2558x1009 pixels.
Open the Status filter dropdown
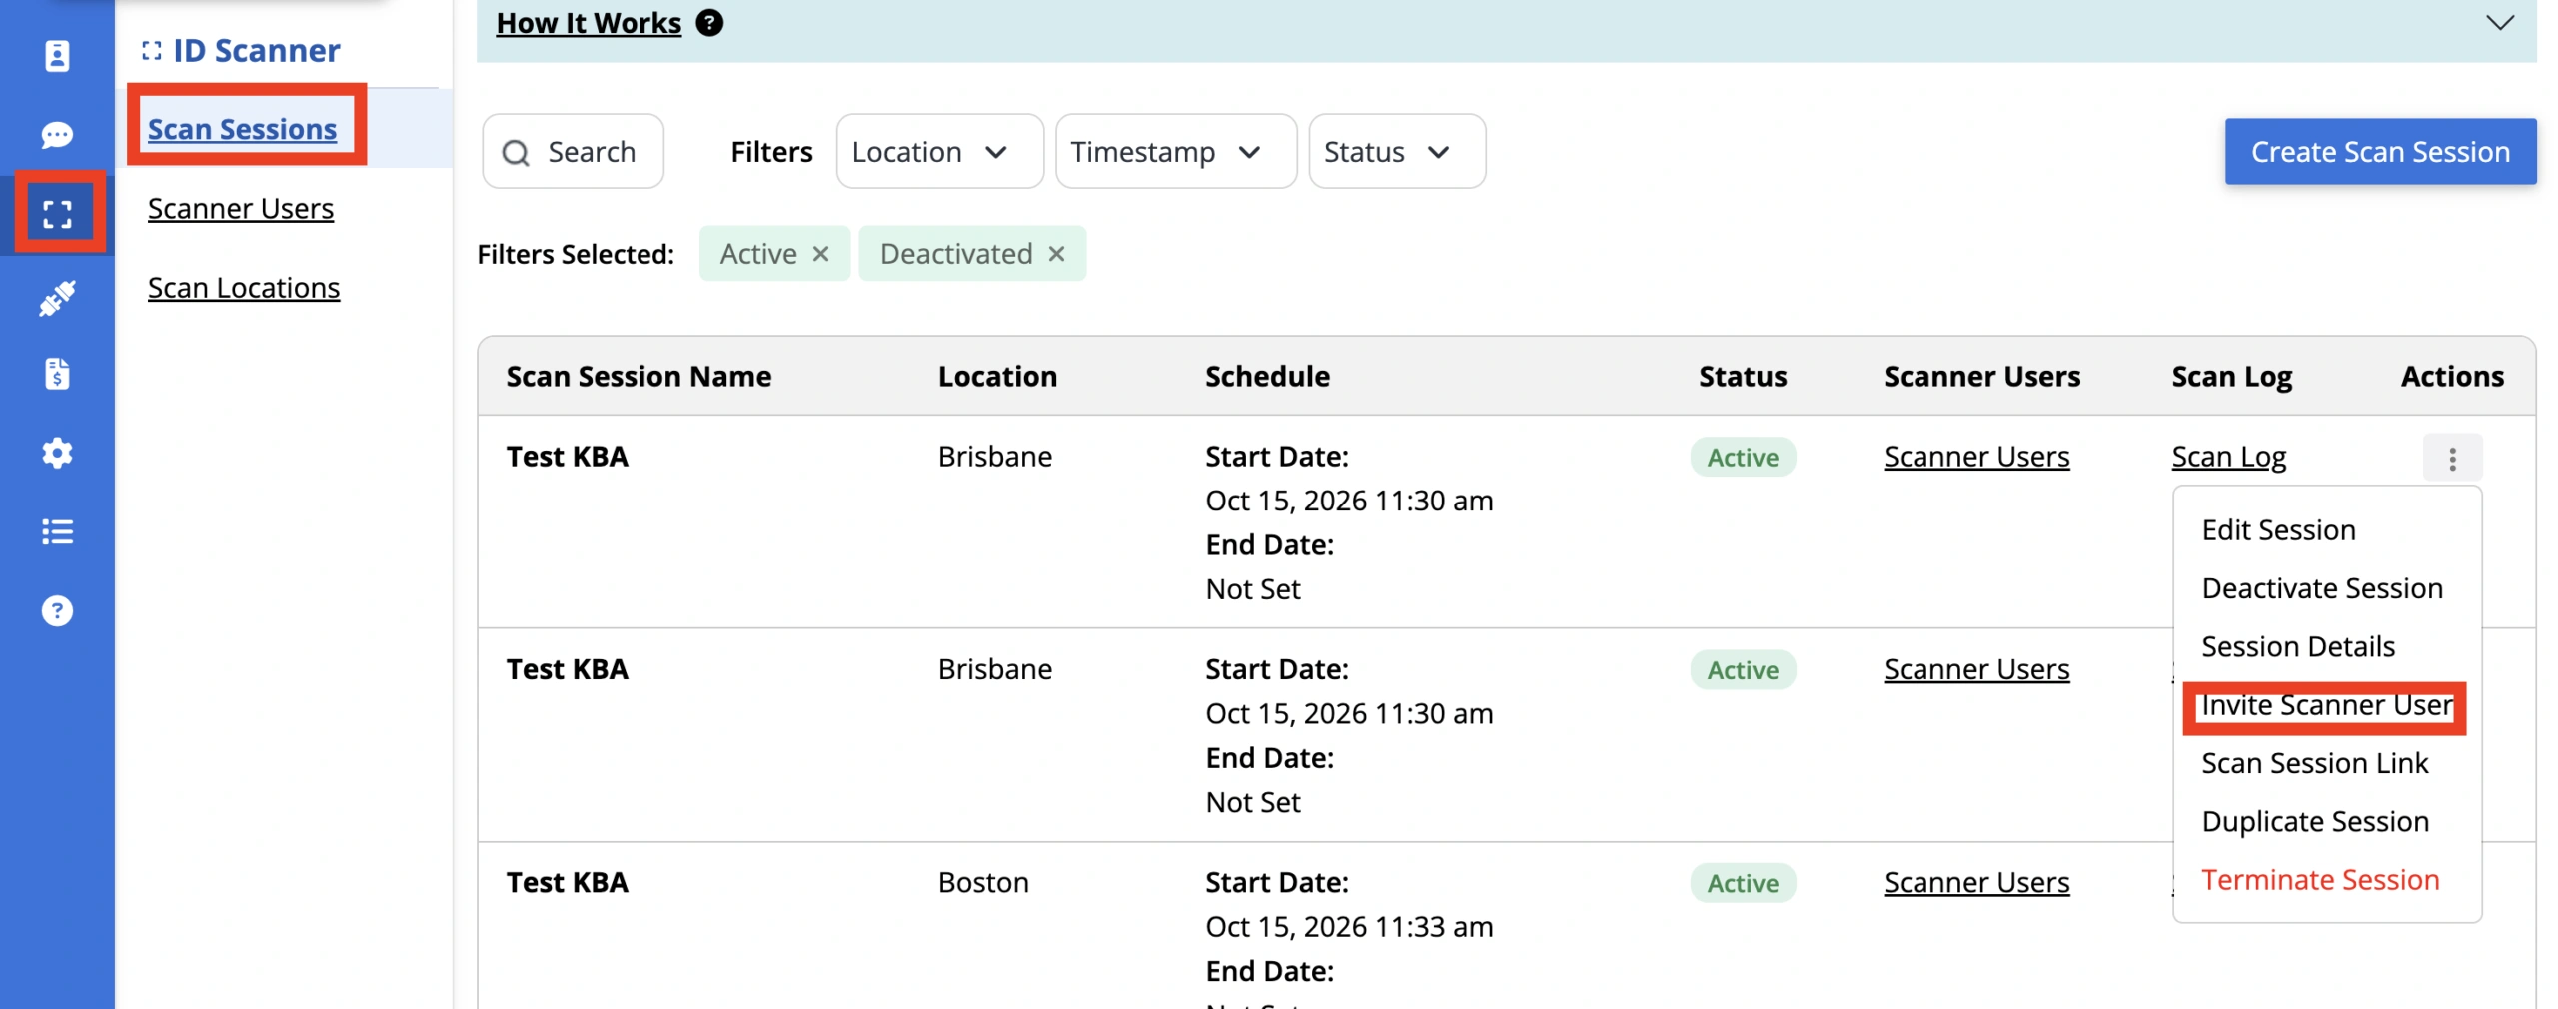pyautogui.click(x=1396, y=152)
